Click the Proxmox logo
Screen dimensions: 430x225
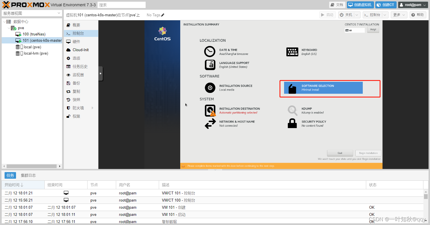coord(26,5)
